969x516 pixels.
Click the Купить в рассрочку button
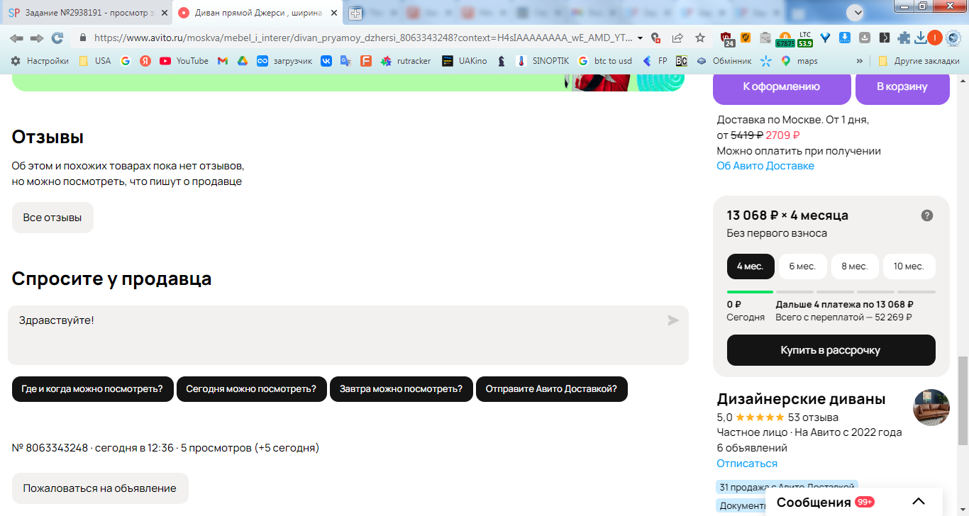click(831, 350)
